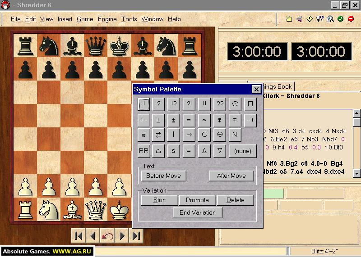
Task: Pick the '=' symbol beside infinity button
Action: coord(189,120)
